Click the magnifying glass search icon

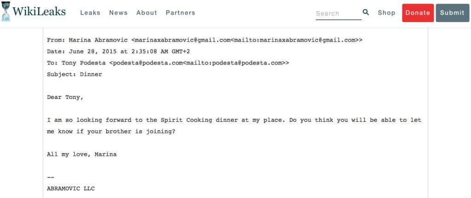coord(366,12)
